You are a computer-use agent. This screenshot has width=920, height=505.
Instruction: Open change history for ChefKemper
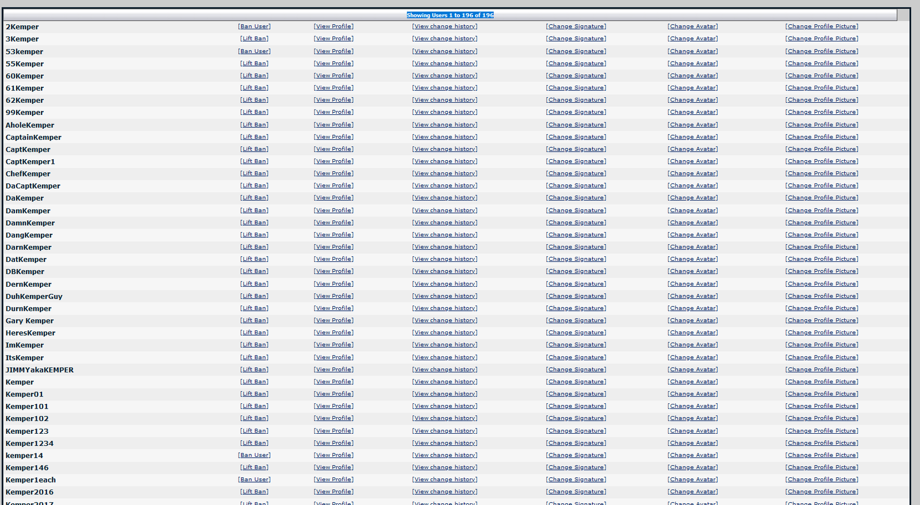coord(444,174)
